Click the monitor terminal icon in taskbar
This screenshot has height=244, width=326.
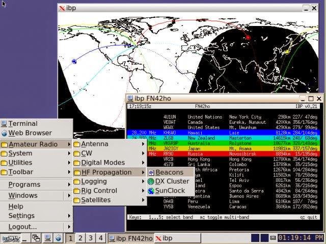point(47,238)
